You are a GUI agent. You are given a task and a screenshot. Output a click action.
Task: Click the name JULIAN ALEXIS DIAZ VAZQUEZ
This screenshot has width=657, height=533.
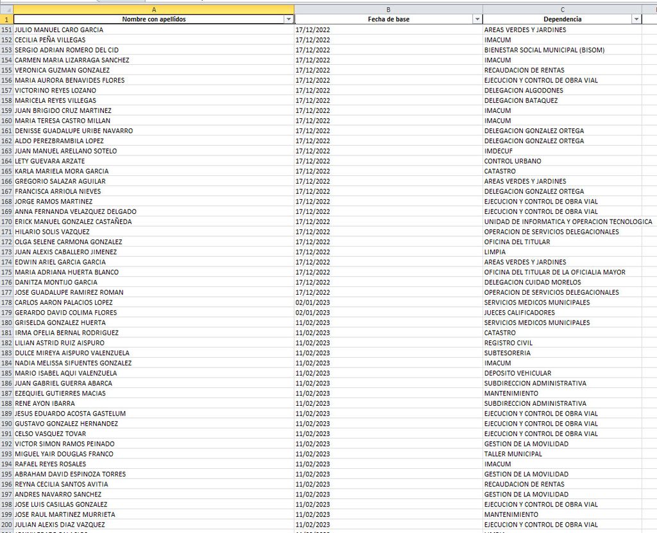(x=60, y=525)
